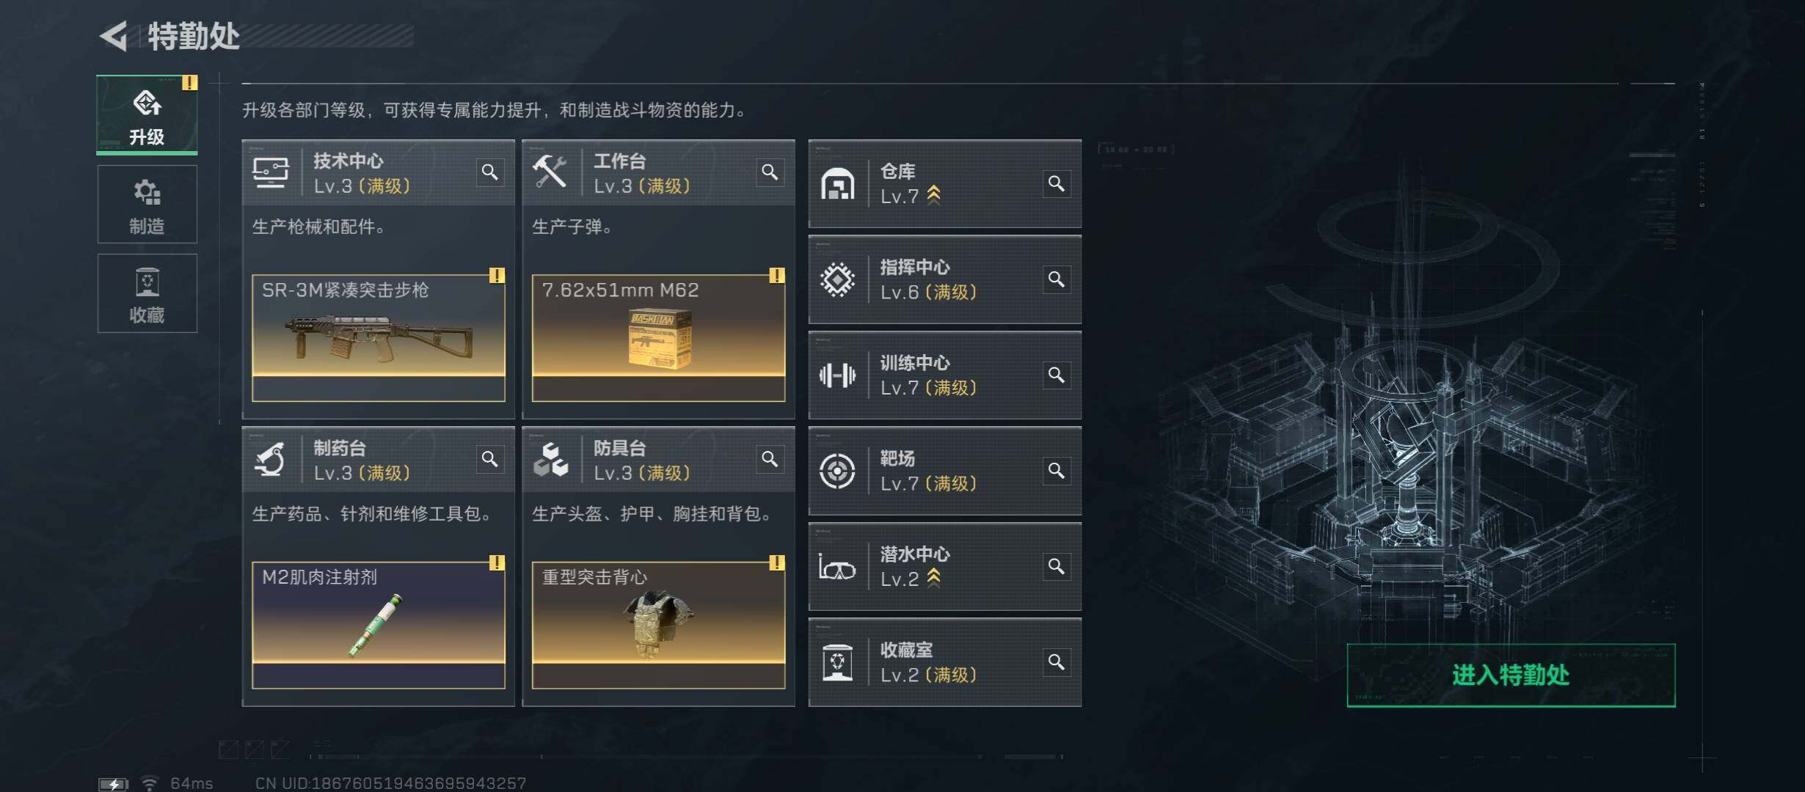
Task: Open the 收藏 tab
Action: tap(147, 293)
